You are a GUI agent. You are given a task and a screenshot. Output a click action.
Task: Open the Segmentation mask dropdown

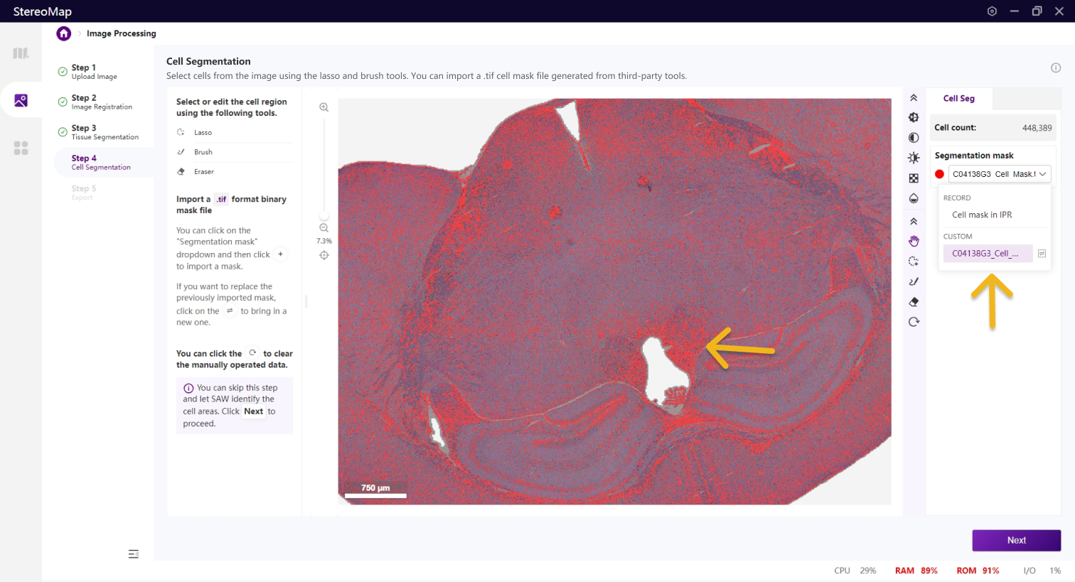tap(999, 174)
